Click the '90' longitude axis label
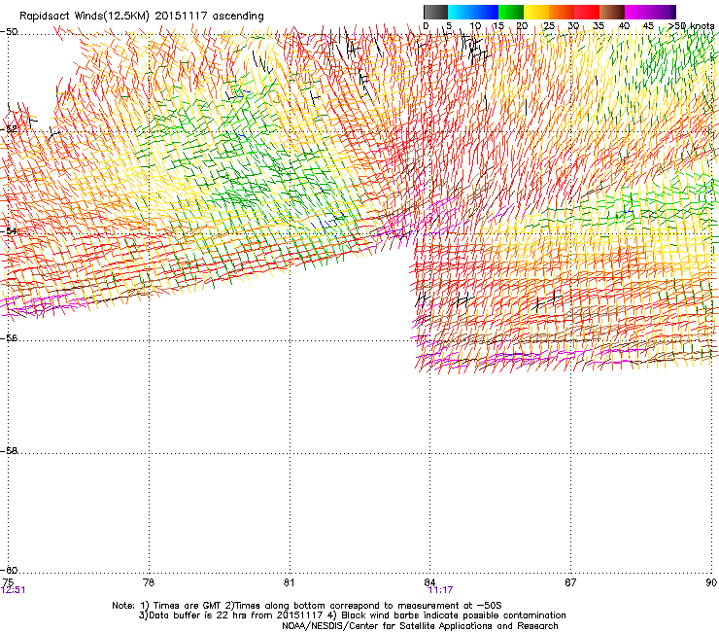This screenshot has width=719, height=632. point(711,582)
